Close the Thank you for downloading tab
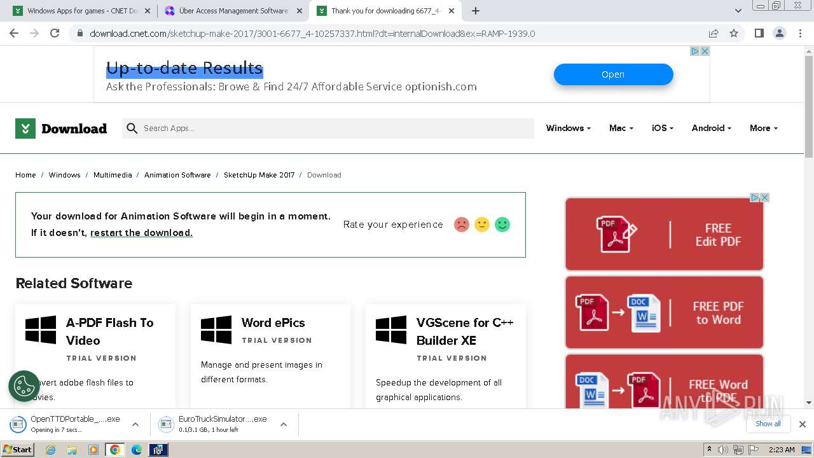 coord(452,11)
